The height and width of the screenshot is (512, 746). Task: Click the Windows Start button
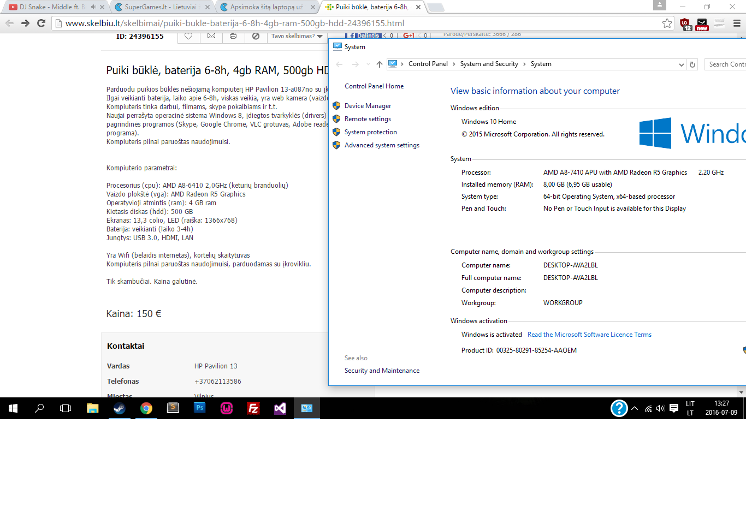pos(13,408)
